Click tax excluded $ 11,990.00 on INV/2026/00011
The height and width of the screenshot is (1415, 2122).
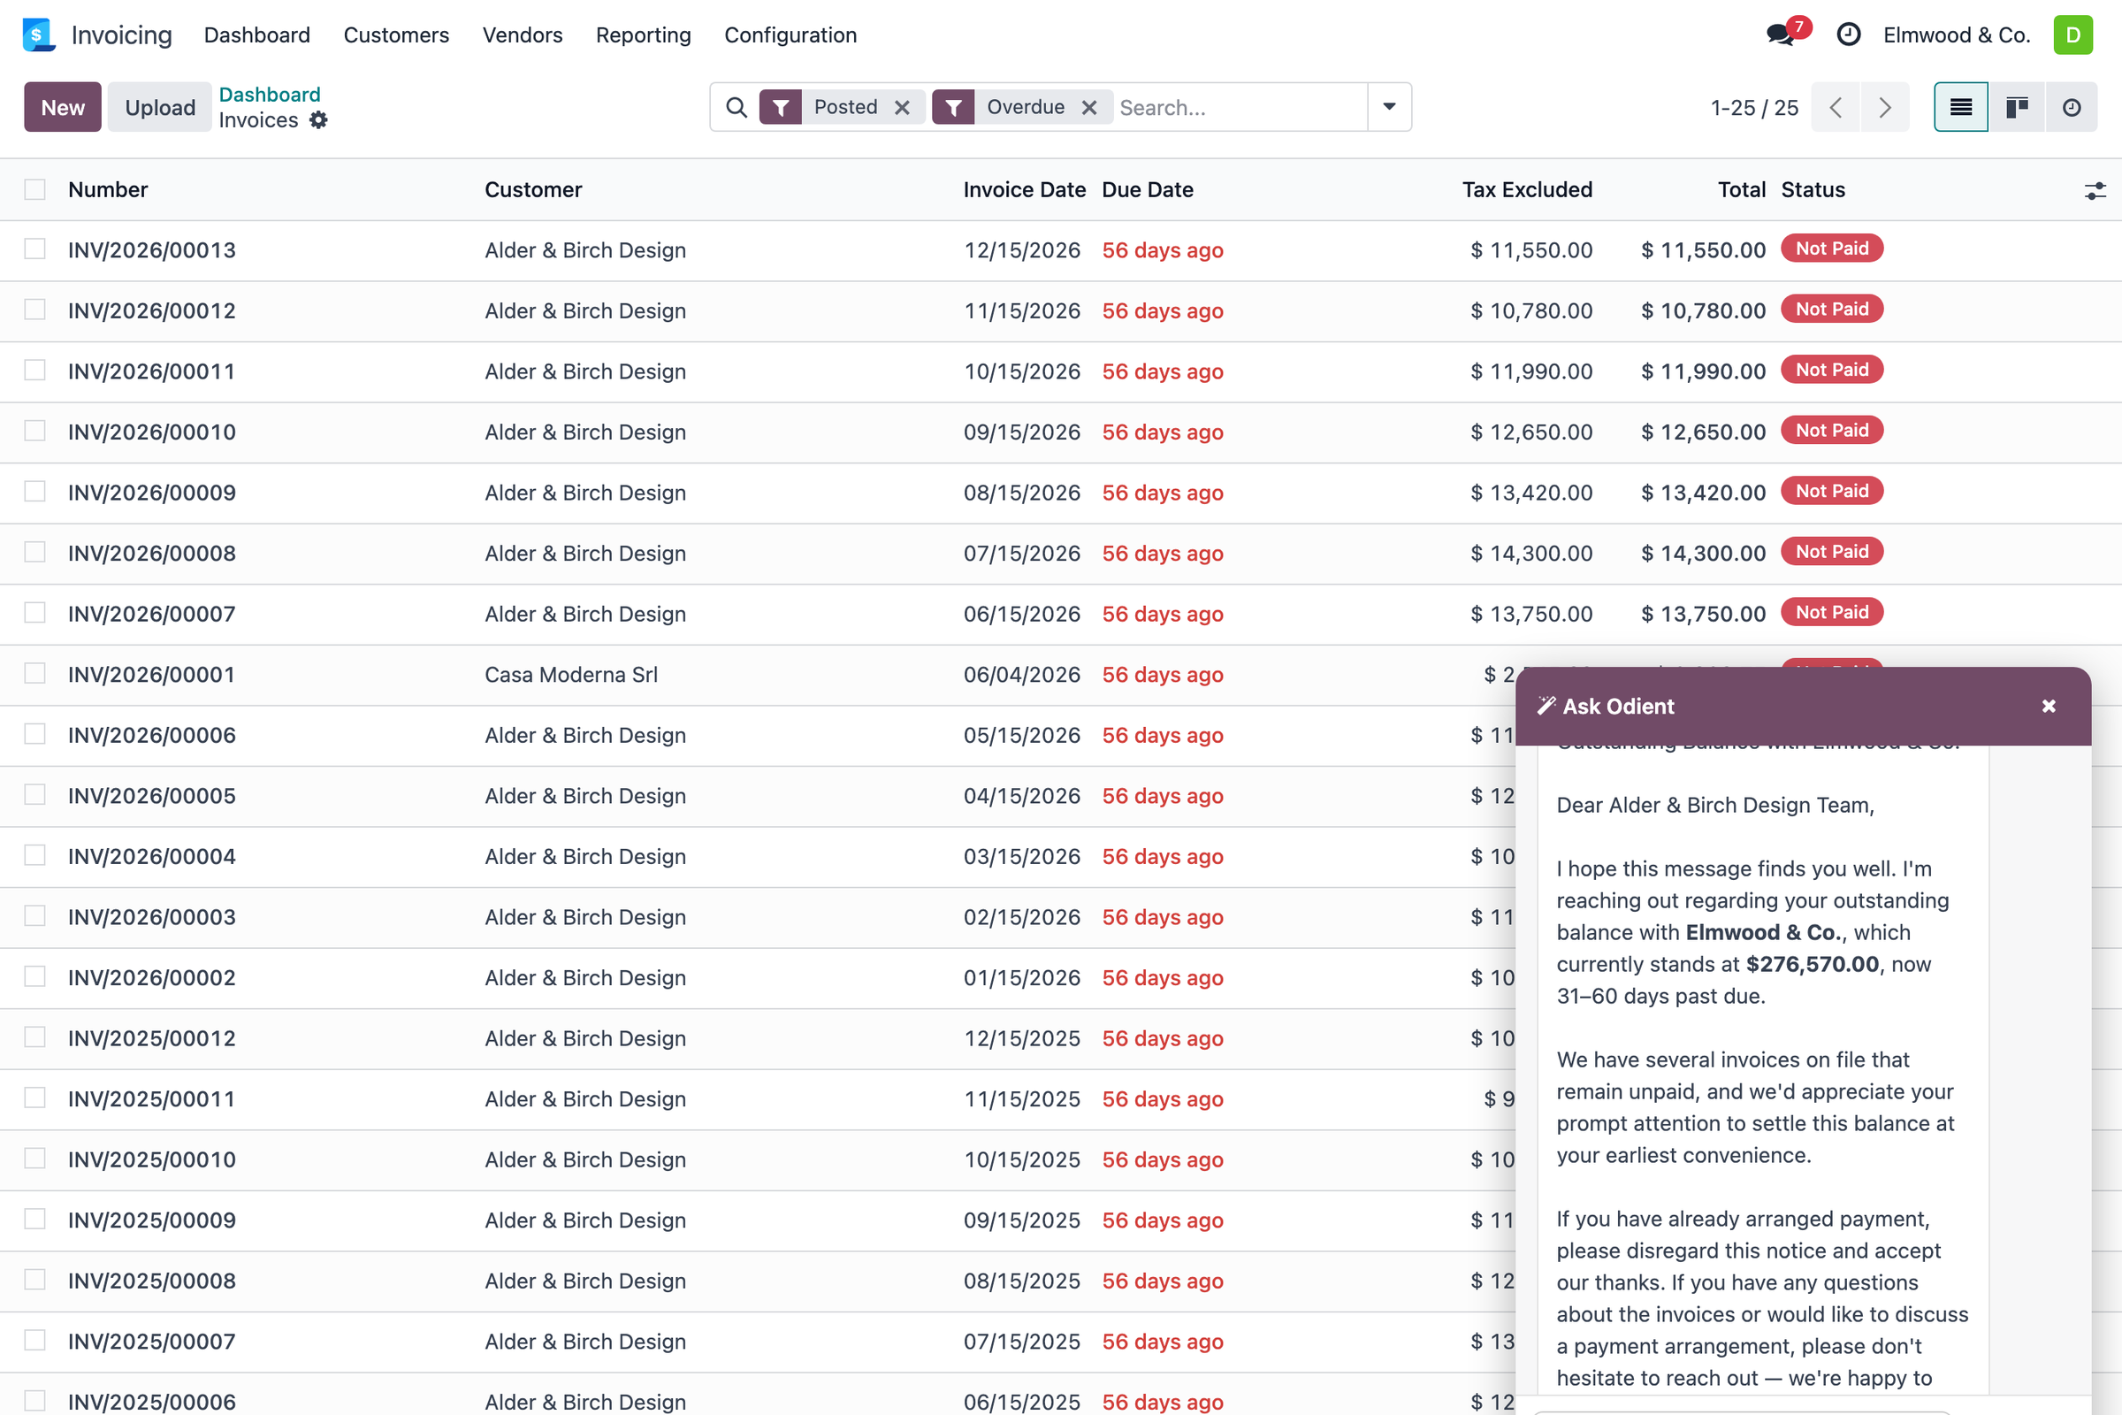[x=1531, y=371]
